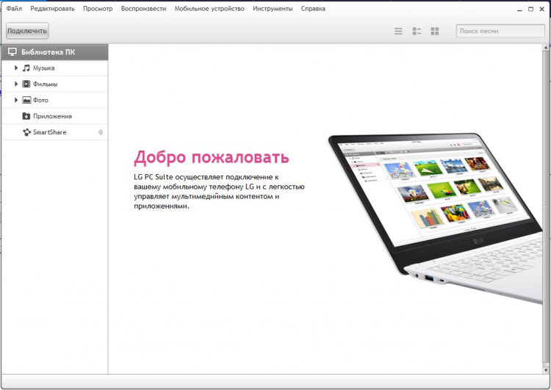Expand the Музыка tree arrow
This screenshot has width=551, height=390.
tap(16, 68)
